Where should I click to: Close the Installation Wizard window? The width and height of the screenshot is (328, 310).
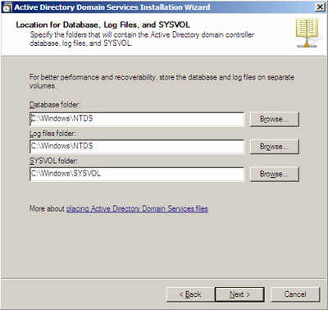pyautogui.click(x=320, y=7)
